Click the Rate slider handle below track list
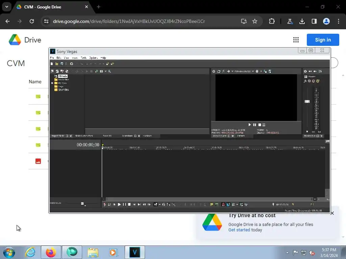 point(82,204)
